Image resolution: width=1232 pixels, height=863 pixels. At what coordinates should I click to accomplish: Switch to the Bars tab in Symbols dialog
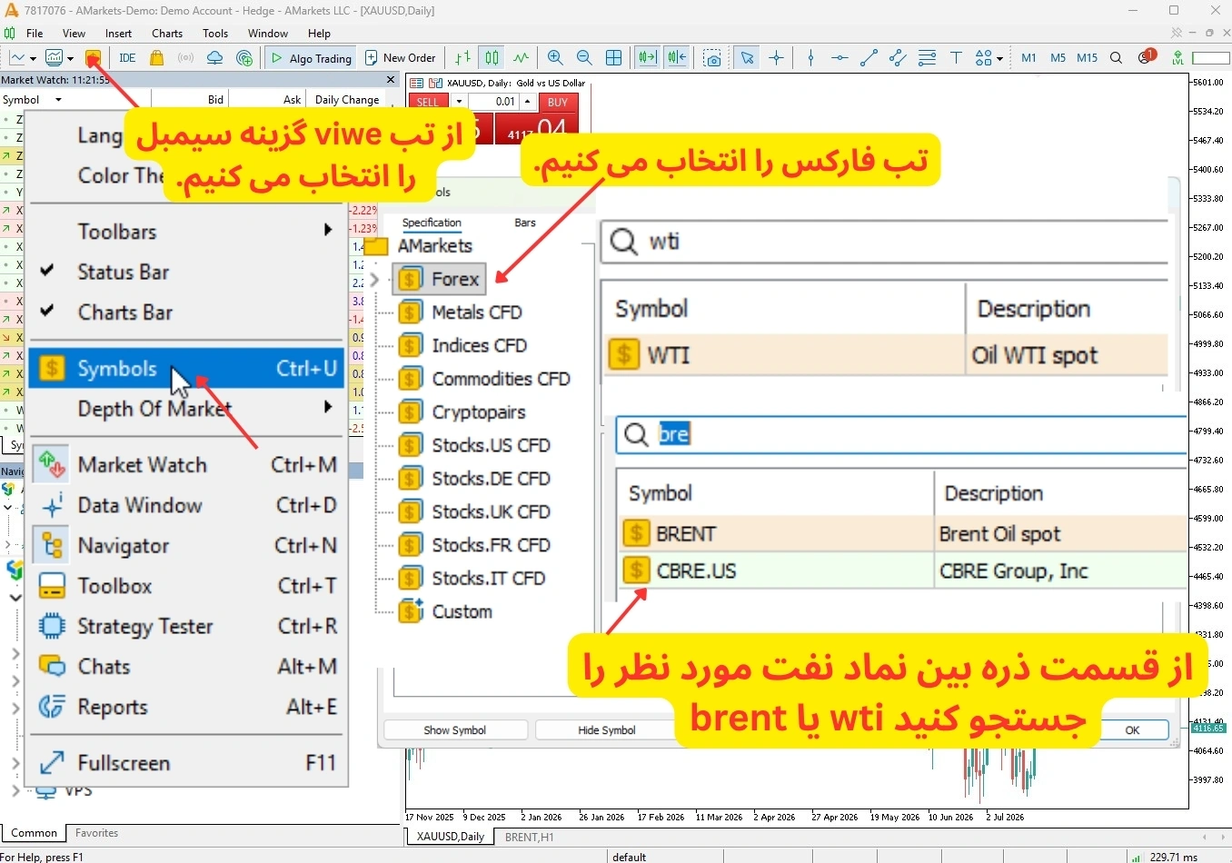tap(525, 223)
